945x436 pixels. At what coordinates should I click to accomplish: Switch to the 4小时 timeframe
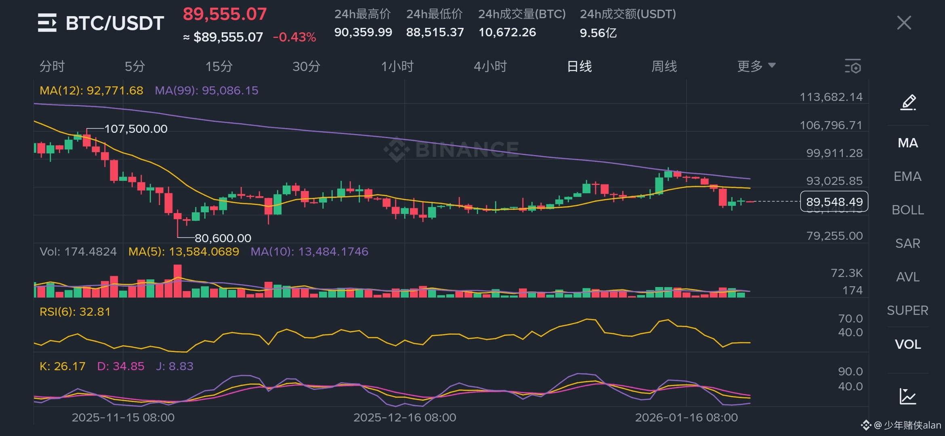[x=490, y=66]
